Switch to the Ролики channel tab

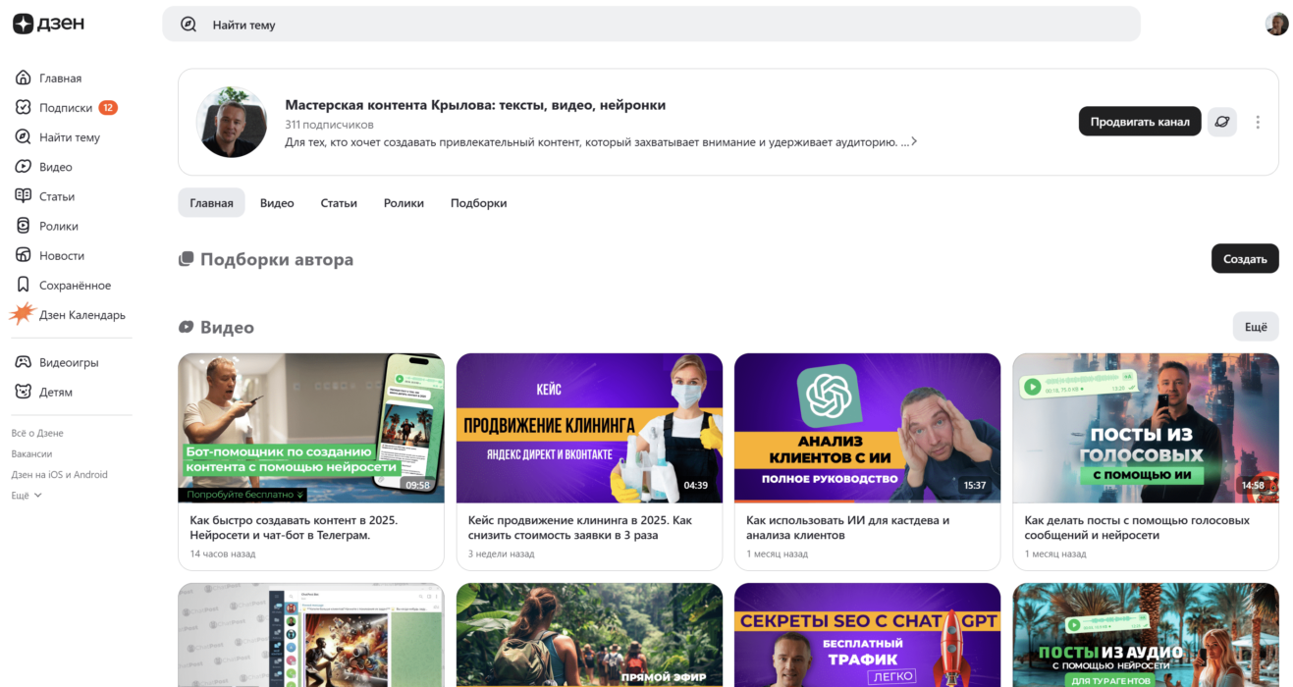pyautogui.click(x=404, y=203)
